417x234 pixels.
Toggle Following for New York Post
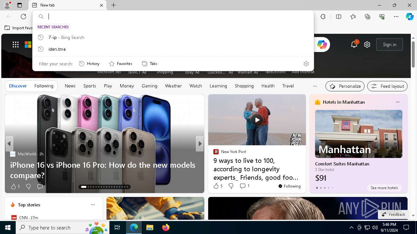[x=290, y=186]
